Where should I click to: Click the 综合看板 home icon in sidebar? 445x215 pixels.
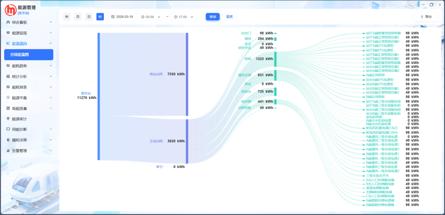click(8, 22)
